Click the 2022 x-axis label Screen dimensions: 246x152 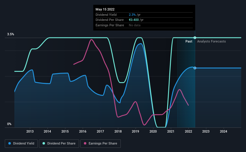(188, 131)
